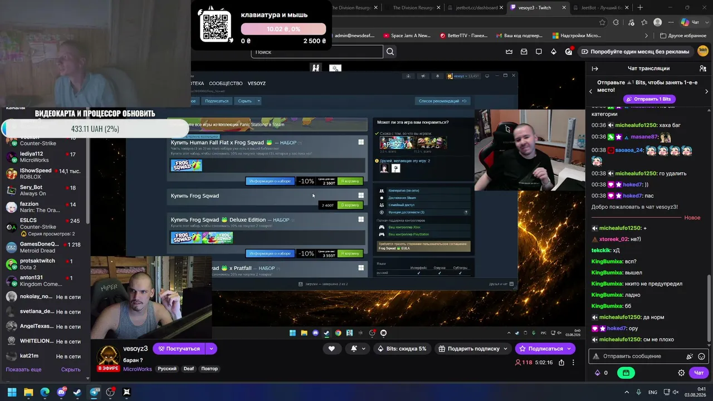Click Отправить 1 Bits button

click(648, 99)
